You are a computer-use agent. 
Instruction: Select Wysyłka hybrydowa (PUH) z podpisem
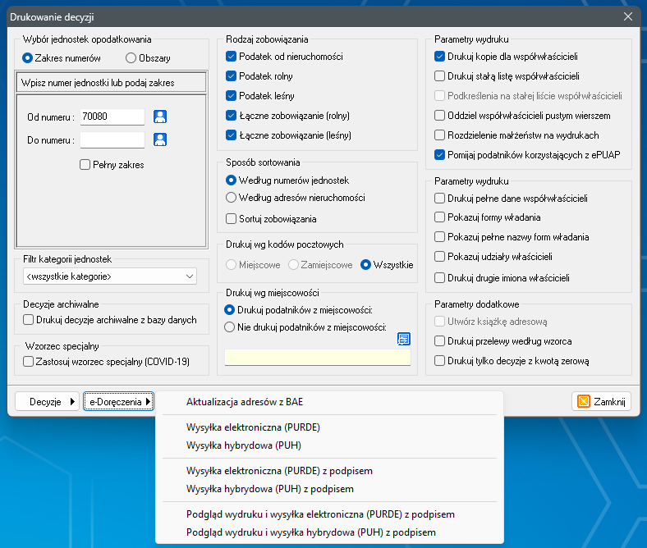pyautogui.click(x=270, y=489)
